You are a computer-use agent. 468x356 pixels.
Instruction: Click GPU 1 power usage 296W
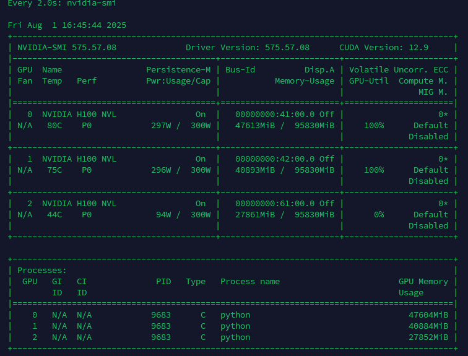click(x=161, y=170)
